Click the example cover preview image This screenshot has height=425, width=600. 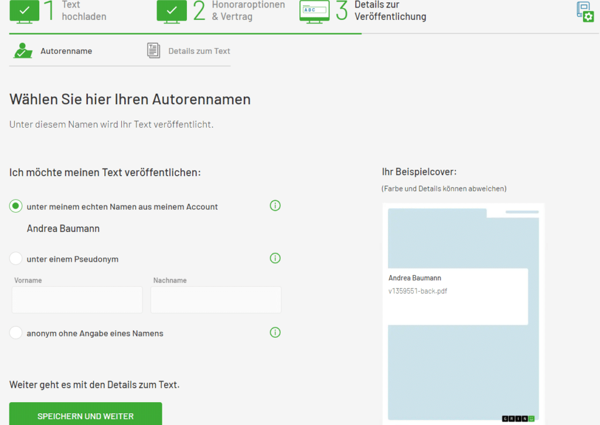(x=463, y=313)
